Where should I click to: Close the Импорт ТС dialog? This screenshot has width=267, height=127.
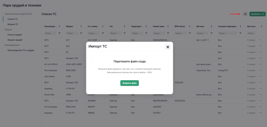(168, 47)
